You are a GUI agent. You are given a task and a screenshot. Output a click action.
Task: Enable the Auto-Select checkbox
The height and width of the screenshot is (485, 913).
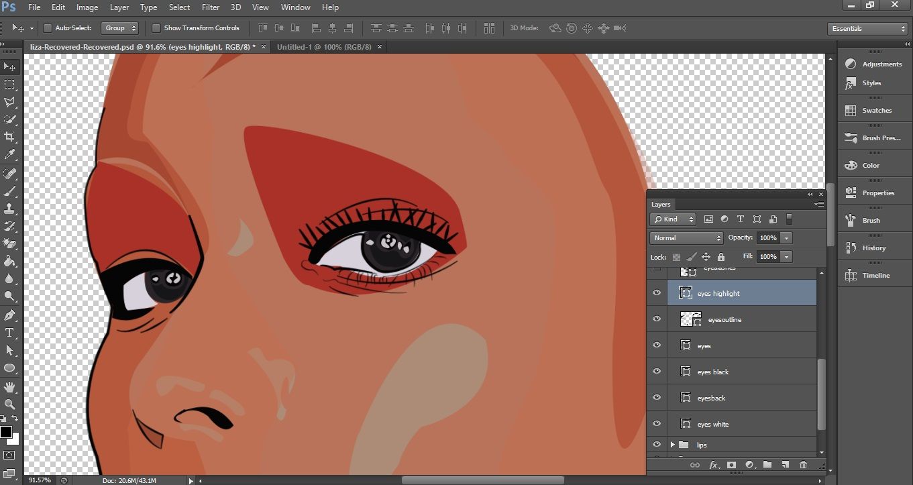click(48, 28)
